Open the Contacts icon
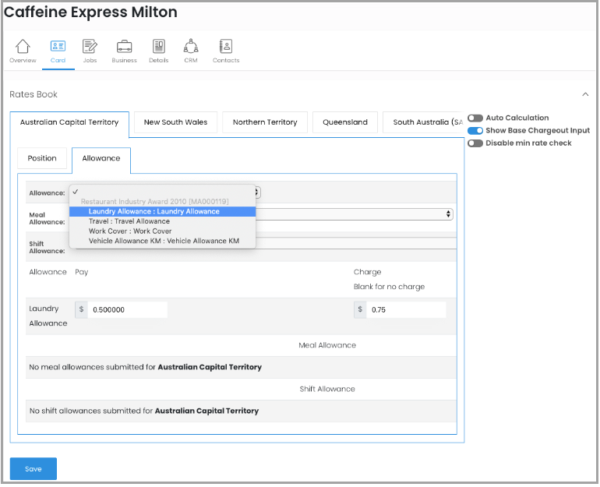 [226, 47]
